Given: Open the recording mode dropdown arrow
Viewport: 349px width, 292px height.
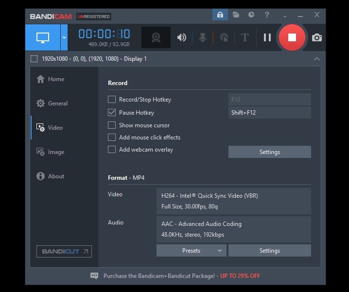Looking at the screenshot, I should pos(64,37).
